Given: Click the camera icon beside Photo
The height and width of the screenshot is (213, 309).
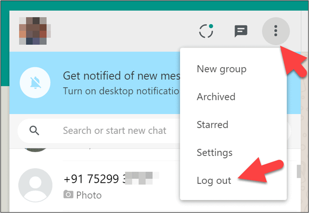Looking at the screenshot, I should 68,195.
